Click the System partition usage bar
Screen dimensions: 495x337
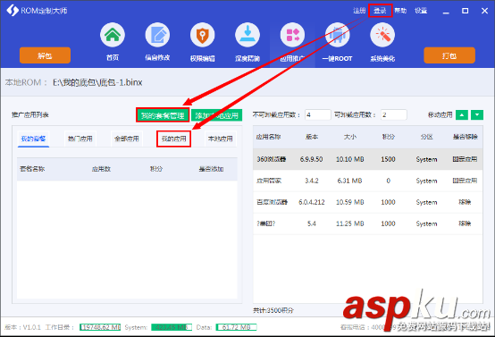click(172, 327)
